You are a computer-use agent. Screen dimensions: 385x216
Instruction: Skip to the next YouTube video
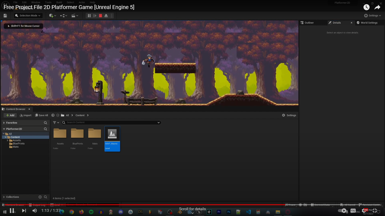[x=24, y=211]
